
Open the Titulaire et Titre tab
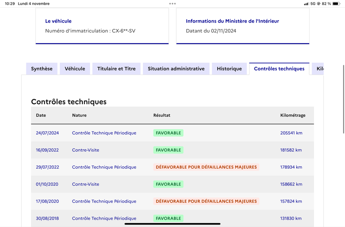(116, 69)
